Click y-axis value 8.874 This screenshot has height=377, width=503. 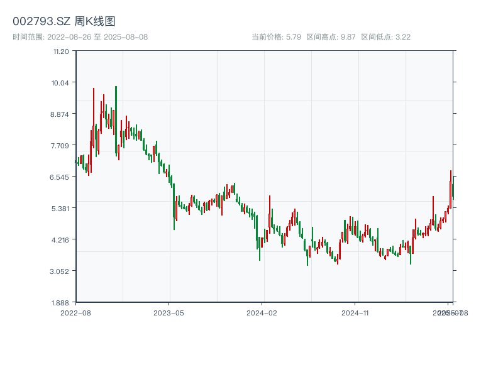click(59, 114)
